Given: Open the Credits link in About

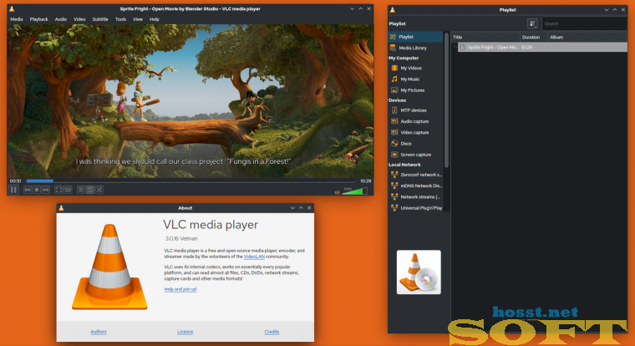Looking at the screenshot, I should [272, 332].
